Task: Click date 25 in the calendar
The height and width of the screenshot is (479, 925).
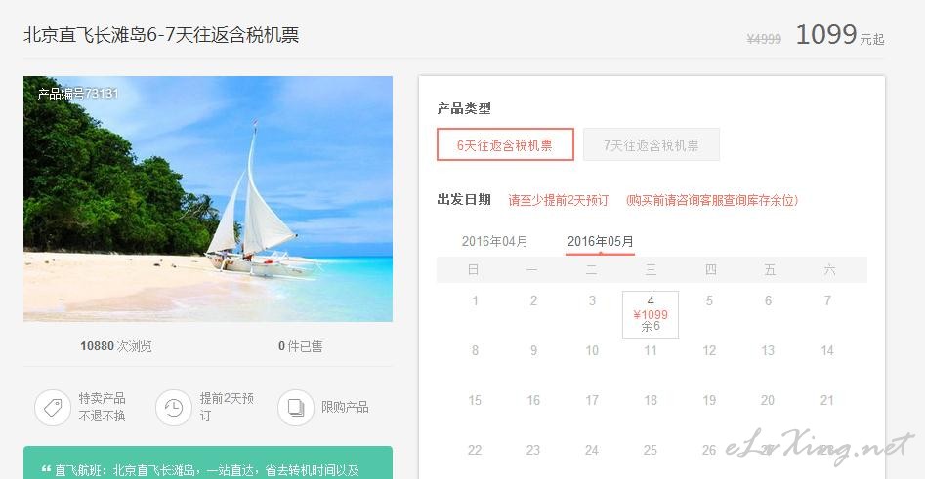Action: pyautogui.click(x=651, y=450)
